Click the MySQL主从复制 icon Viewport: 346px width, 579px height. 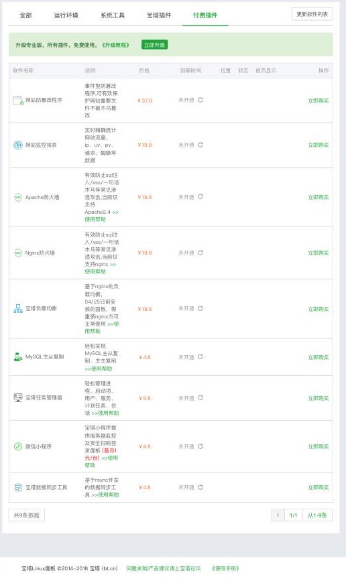click(x=18, y=357)
